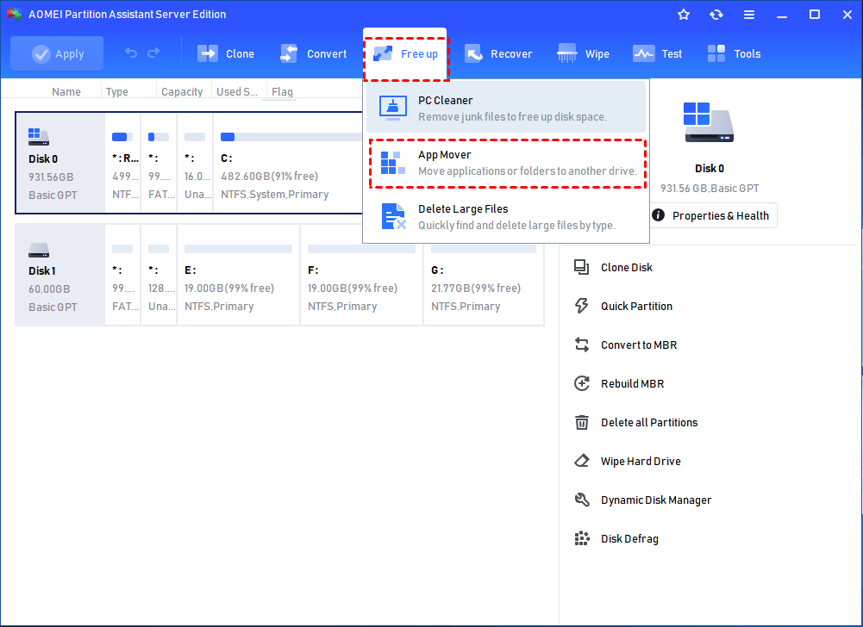Select the 499MB recovery partition on Disk 0
Viewport: 863px width, 627px height.
click(122, 163)
